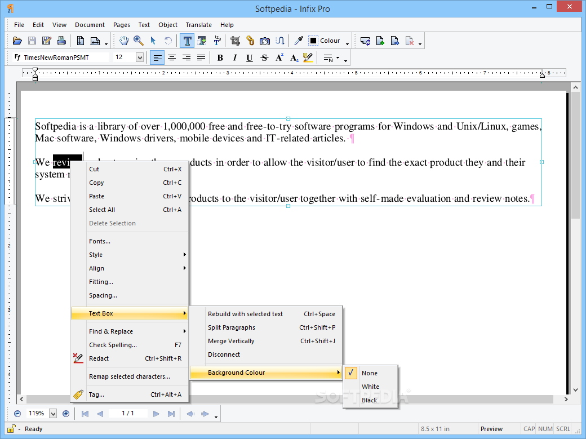Click the page number field 1 / 1
The image size is (586, 439).
click(x=128, y=413)
